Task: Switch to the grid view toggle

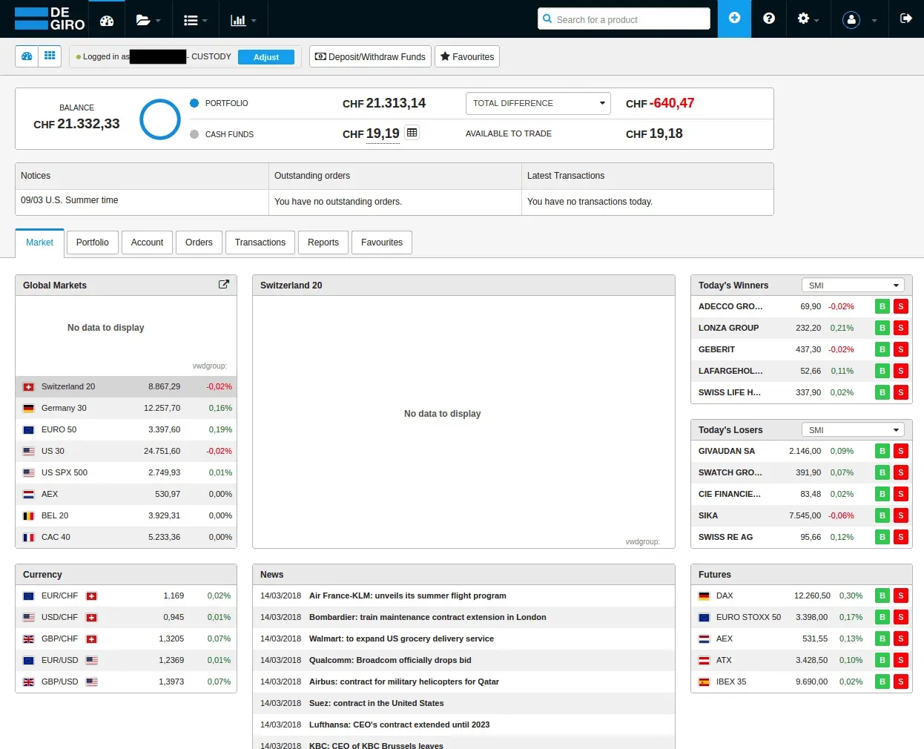Action: tap(50, 56)
